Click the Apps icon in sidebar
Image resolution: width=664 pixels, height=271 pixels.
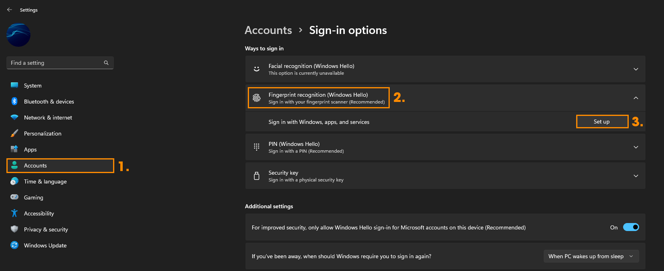point(14,149)
